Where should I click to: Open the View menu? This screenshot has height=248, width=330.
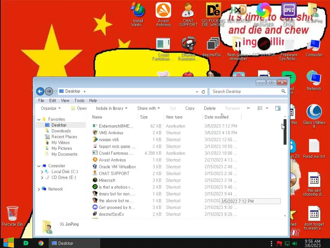65,101
